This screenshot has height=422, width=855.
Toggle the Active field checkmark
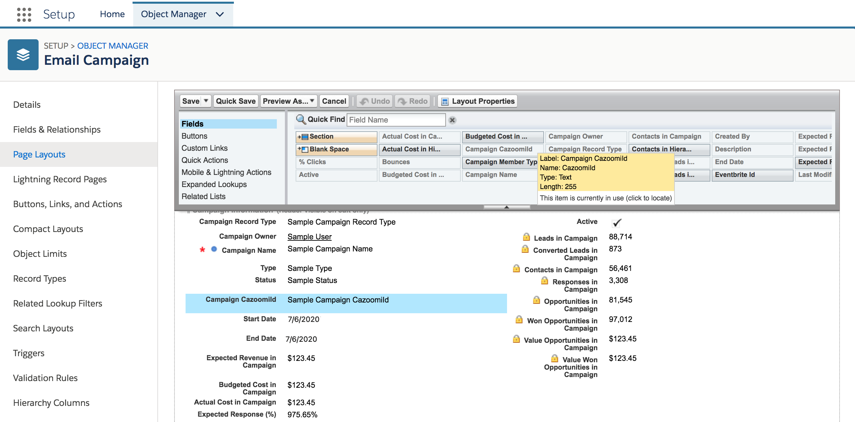(x=616, y=223)
